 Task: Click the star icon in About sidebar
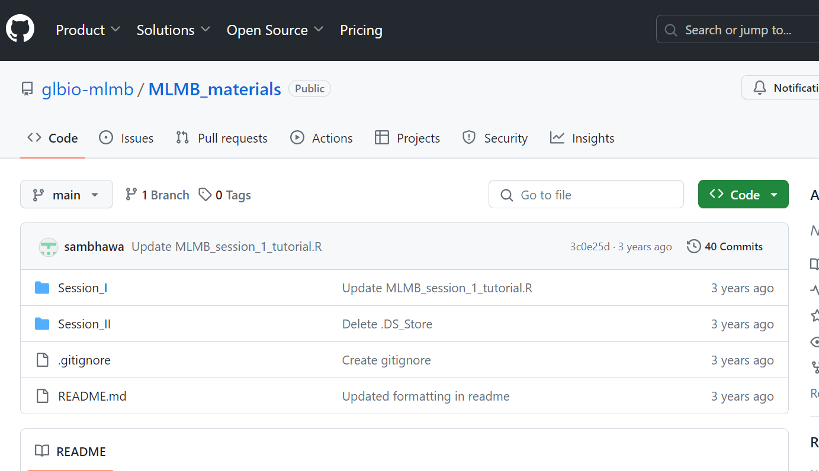[815, 315]
